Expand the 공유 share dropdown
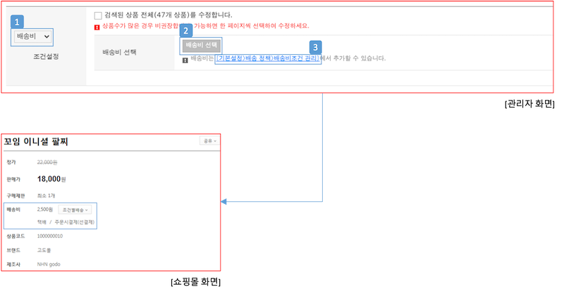This screenshot has height=294, width=564. pyautogui.click(x=209, y=141)
